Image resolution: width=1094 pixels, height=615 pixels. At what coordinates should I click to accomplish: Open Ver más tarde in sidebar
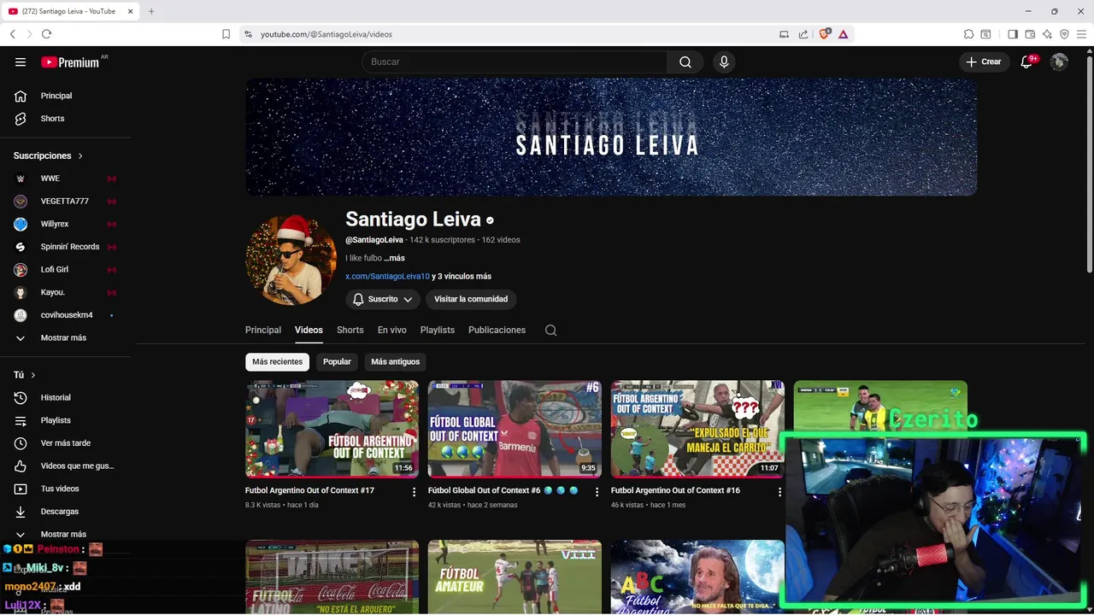tap(65, 443)
